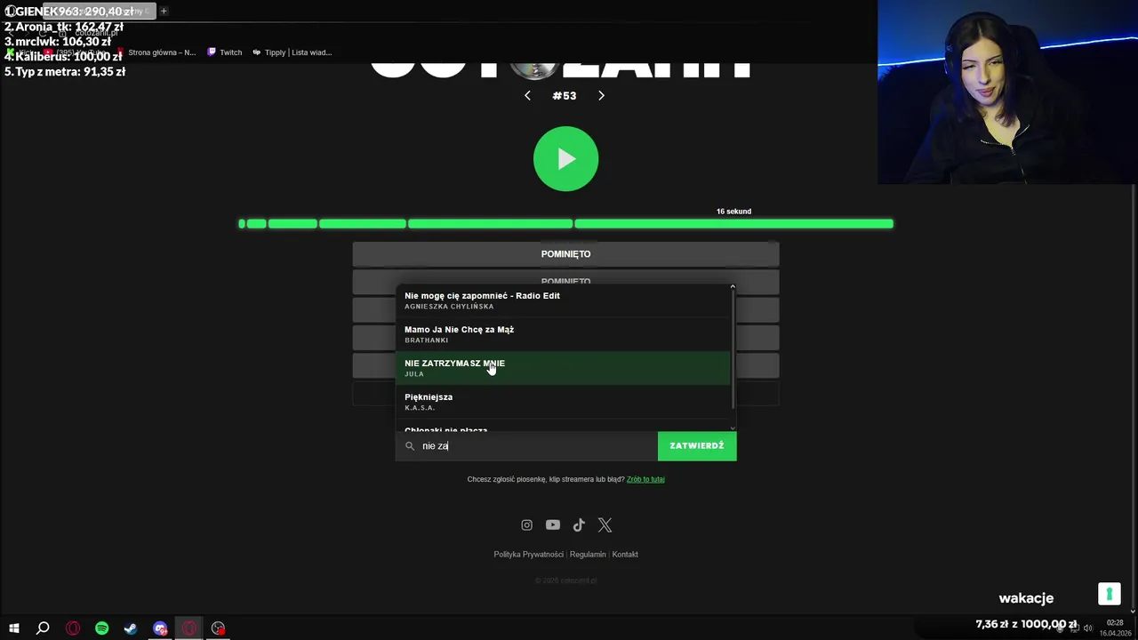This screenshot has height=640, width=1138.
Task: Click the green progress bar's last segment
Action: click(x=733, y=224)
